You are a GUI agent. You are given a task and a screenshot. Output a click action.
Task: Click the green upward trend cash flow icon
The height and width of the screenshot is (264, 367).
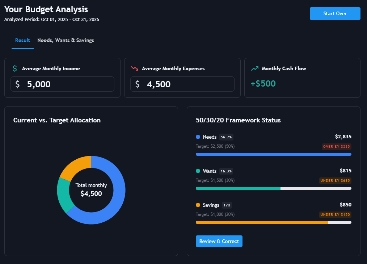[255, 68]
